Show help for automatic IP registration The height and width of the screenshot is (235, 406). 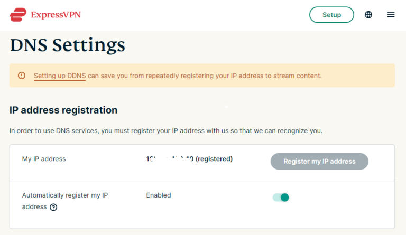point(53,207)
